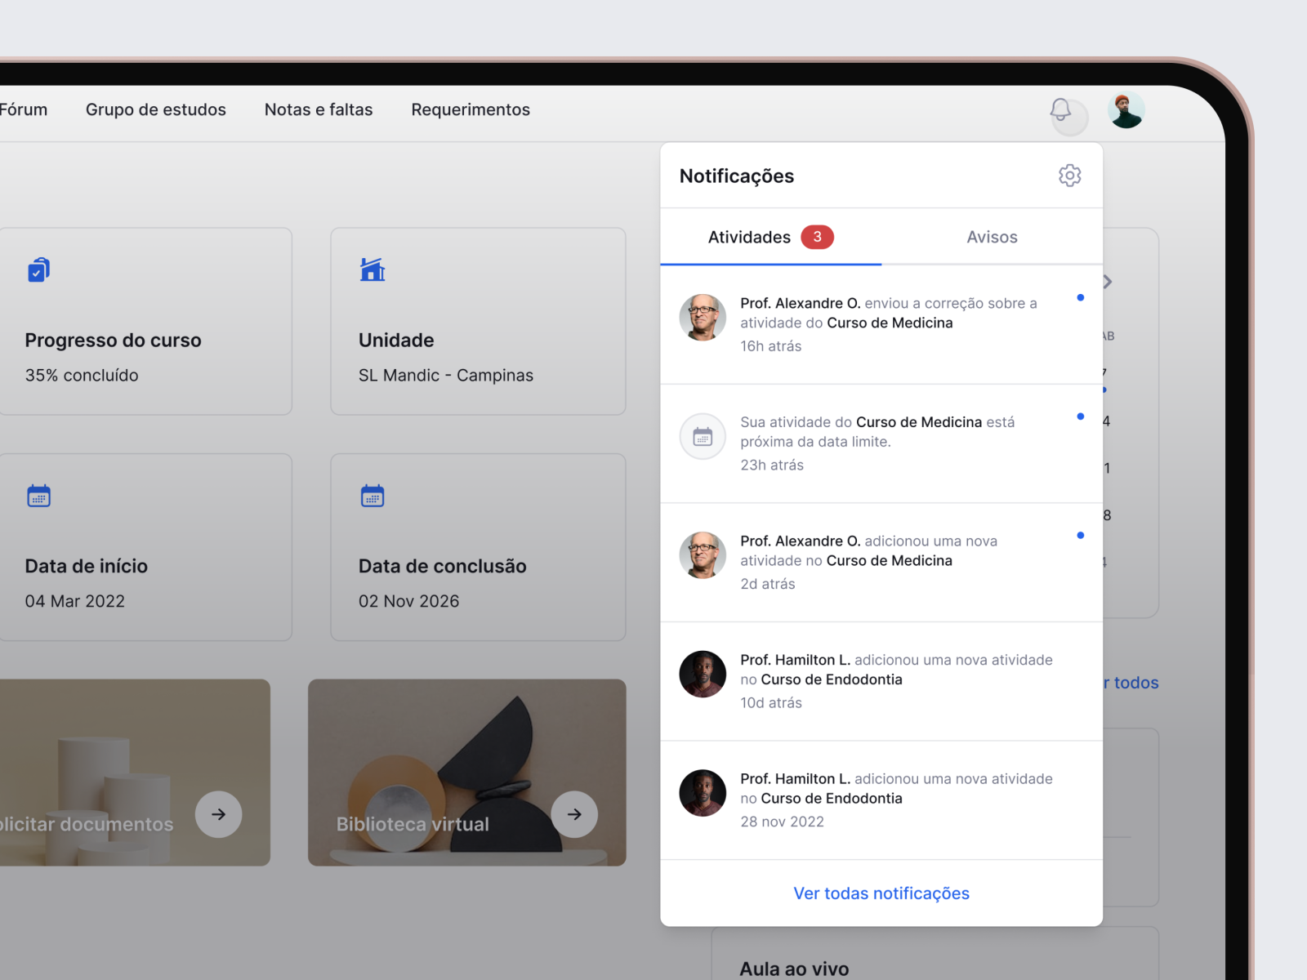Click the red 3 badge on Atividades
Viewport: 1307px width, 980px height.
pyautogui.click(x=817, y=237)
